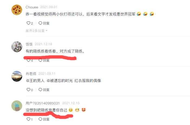
Task: Open 饭饭's profile avatar
Action: pos(17,47)
